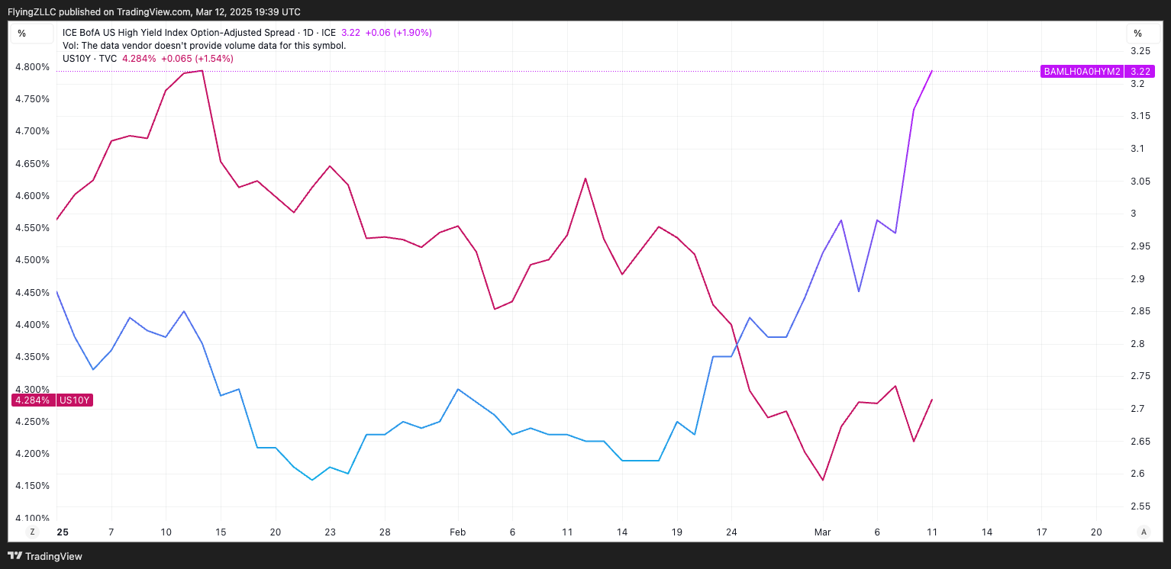Toggle the auto-scale A button
The image size is (1171, 569).
click(x=1143, y=532)
